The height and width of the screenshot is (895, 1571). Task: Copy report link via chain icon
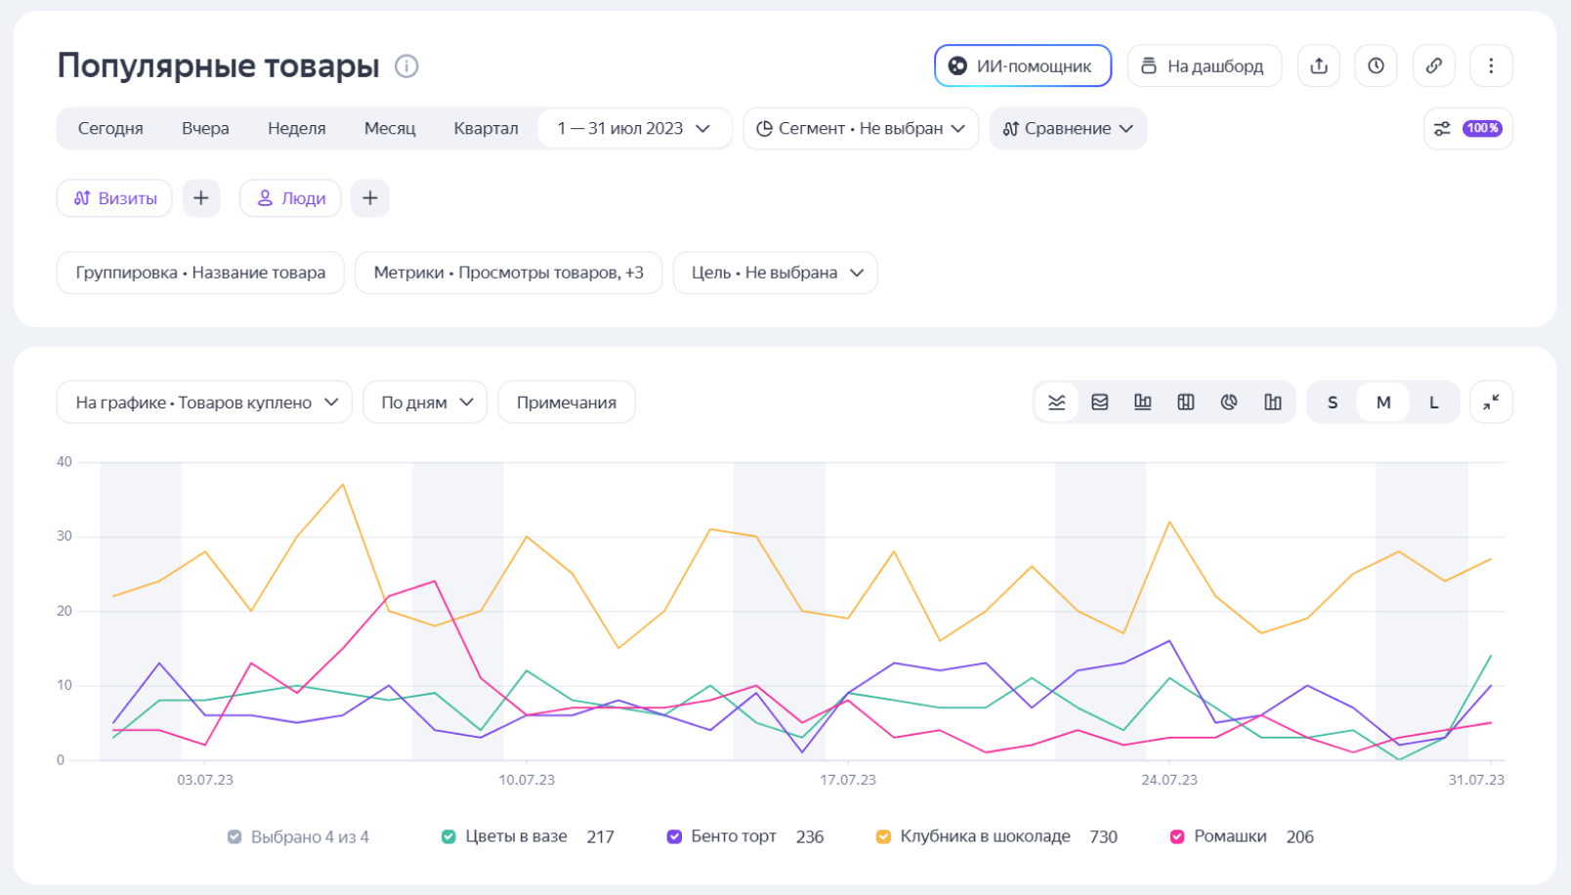click(x=1433, y=65)
